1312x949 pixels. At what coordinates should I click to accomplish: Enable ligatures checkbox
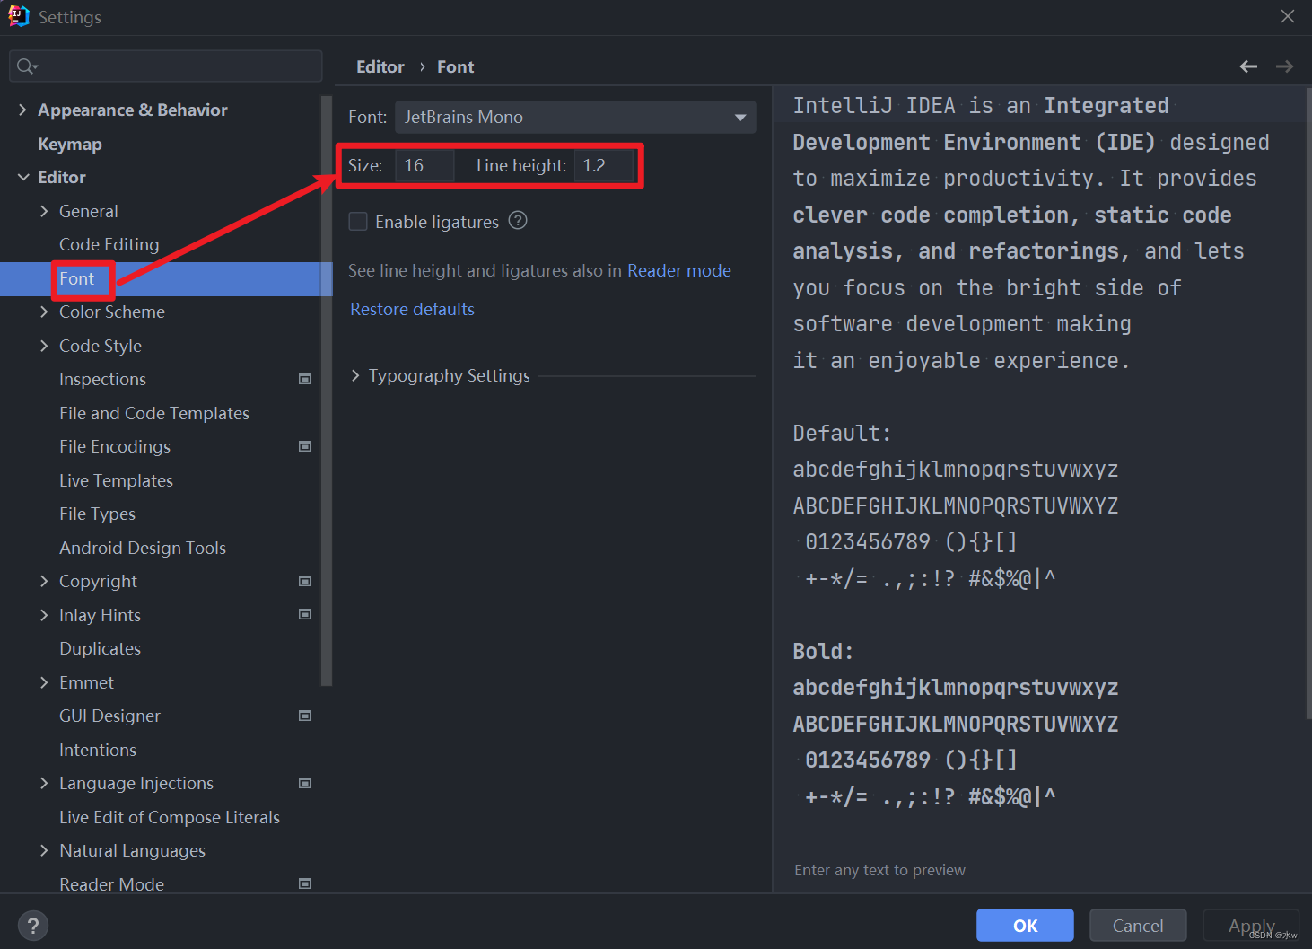(x=358, y=222)
